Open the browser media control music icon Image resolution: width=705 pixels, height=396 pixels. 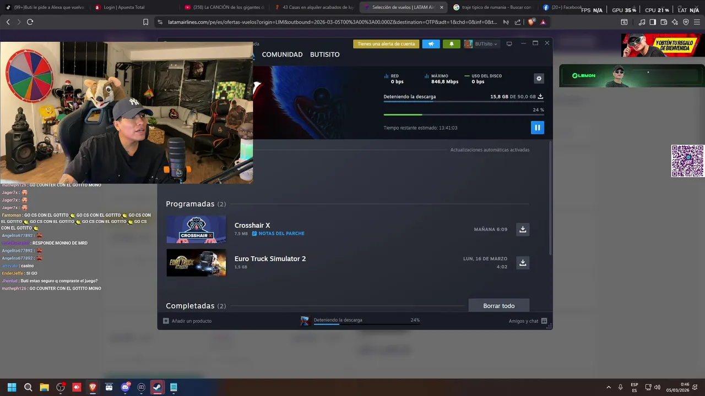coord(642,22)
